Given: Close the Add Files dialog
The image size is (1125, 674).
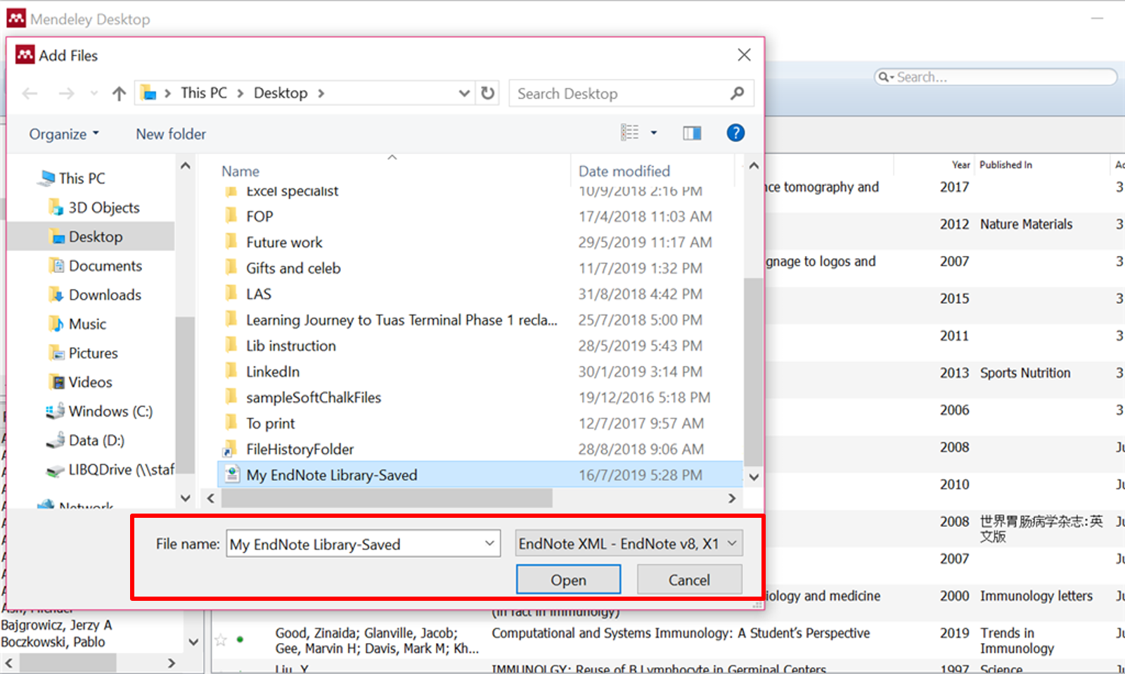Looking at the screenshot, I should click(744, 55).
